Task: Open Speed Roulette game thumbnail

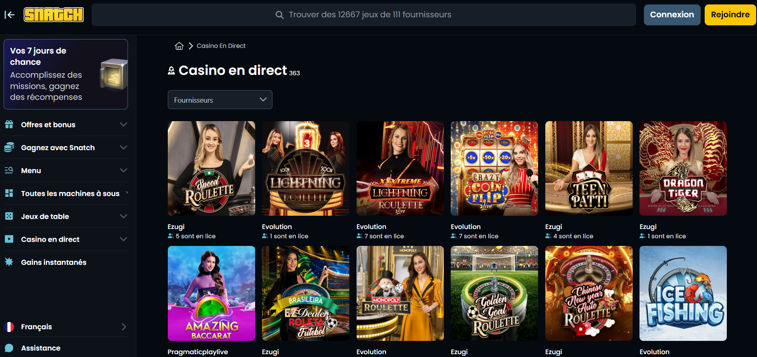Action: click(x=211, y=168)
